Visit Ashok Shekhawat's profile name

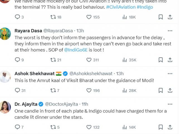pyautogui.click(x=34, y=74)
